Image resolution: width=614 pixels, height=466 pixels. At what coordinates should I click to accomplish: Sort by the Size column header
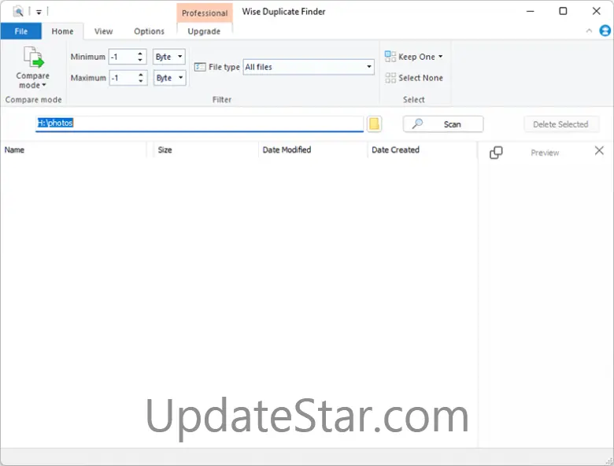(206, 150)
